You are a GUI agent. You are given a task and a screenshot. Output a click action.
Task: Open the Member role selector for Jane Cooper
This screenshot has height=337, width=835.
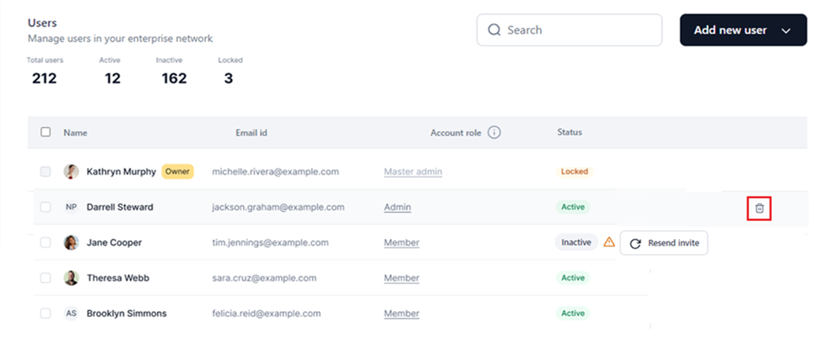click(402, 243)
